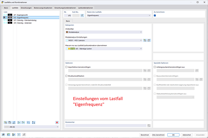Enable Imperfektion berücksichtigen checkbox
The height and width of the screenshot is (138, 208).
tap(66, 67)
